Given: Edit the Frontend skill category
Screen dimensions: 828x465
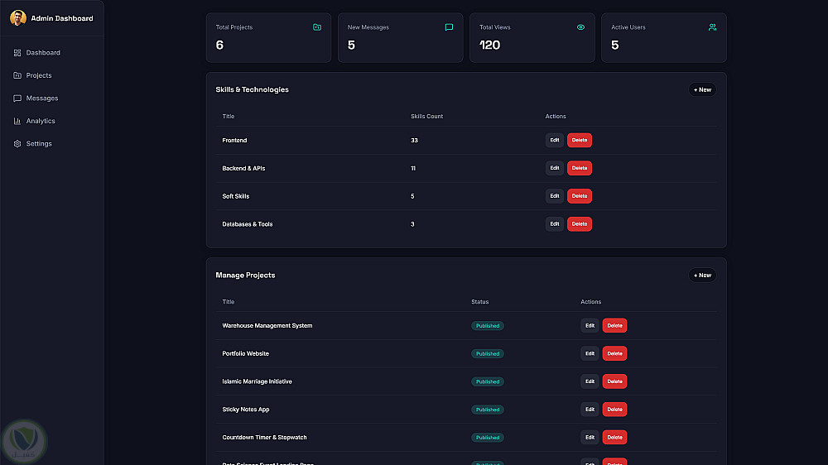Looking at the screenshot, I should pos(554,141).
